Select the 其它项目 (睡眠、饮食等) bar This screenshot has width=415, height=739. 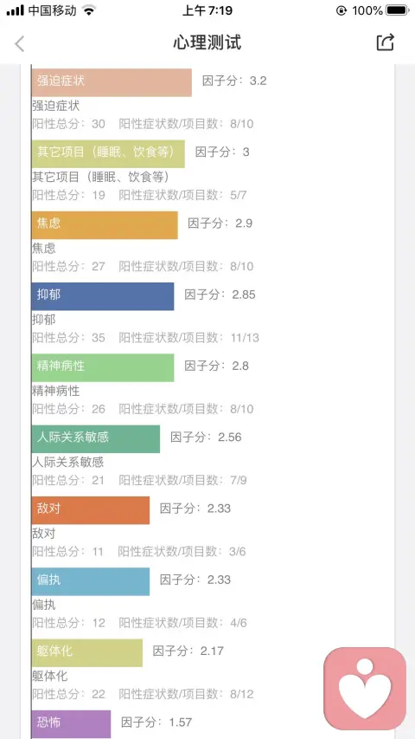coord(108,153)
